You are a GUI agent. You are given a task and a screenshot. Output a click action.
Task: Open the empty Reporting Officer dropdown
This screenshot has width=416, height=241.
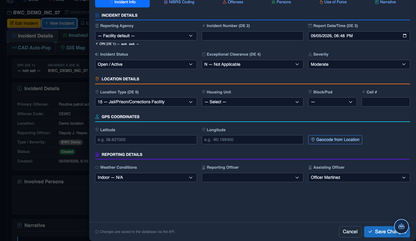point(252,178)
